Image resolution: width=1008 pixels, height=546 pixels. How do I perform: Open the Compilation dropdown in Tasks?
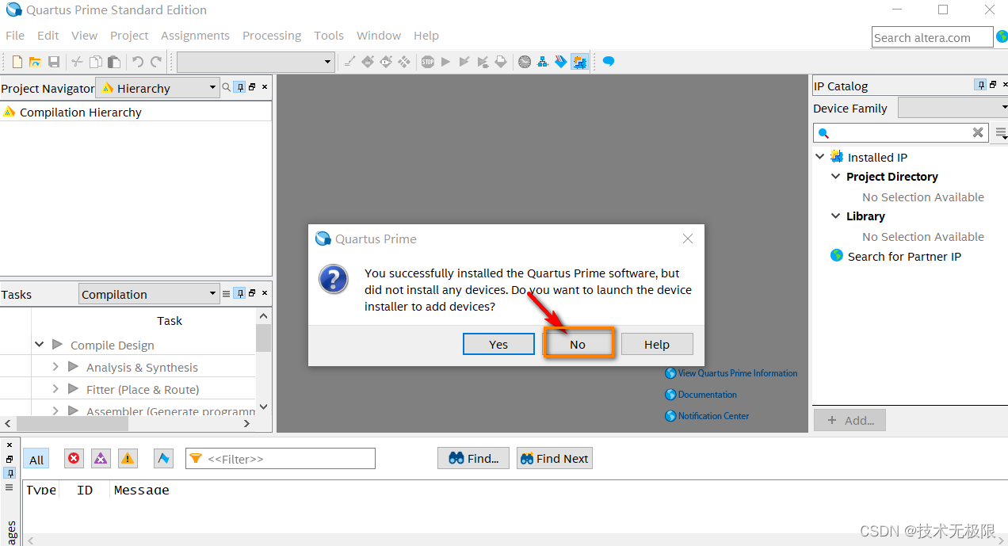tap(149, 294)
